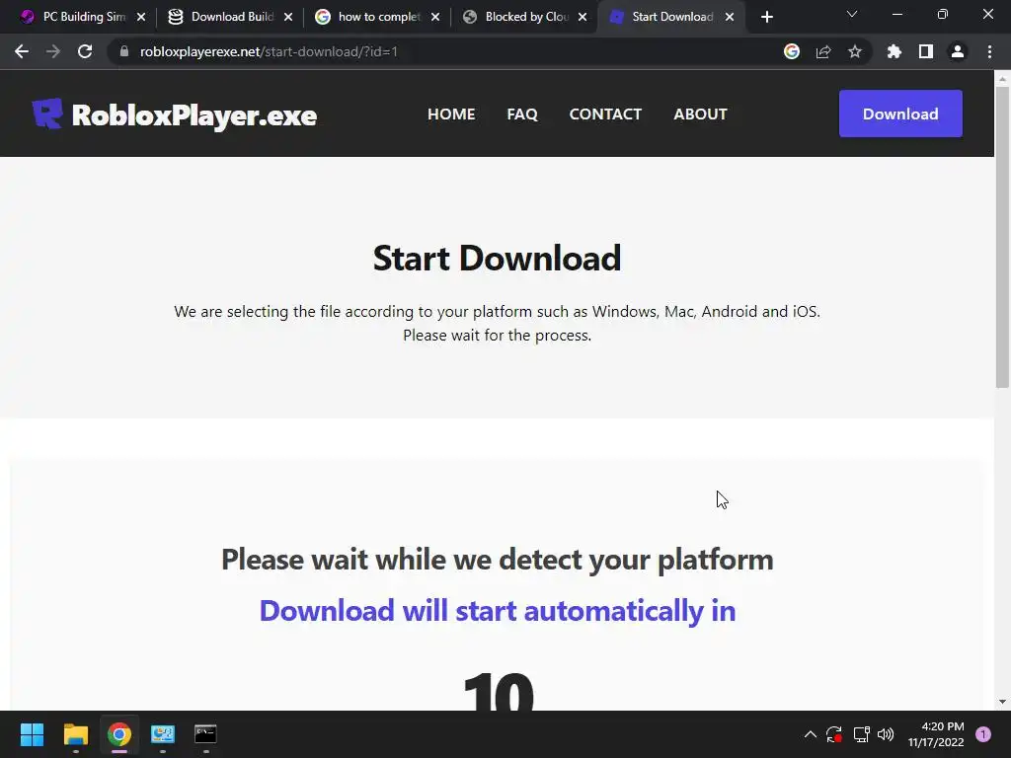The height and width of the screenshot is (758, 1011).
Task: Close the Download Build tab
Action: [288, 17]
